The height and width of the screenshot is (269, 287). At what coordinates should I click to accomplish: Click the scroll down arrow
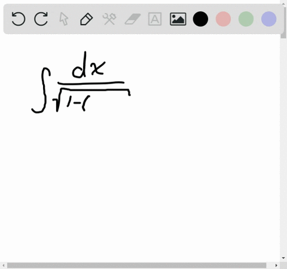click(283, 258)
